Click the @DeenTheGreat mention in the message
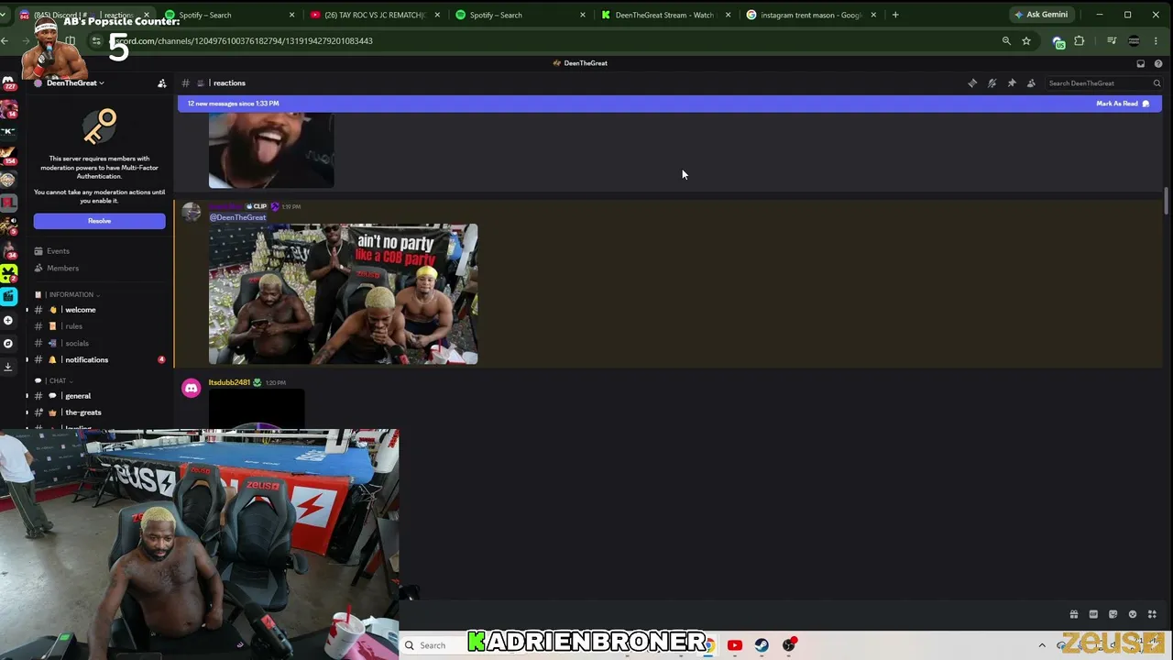Image resolution: width=1173 pixels, height=660 pixels. coord(237,217)
